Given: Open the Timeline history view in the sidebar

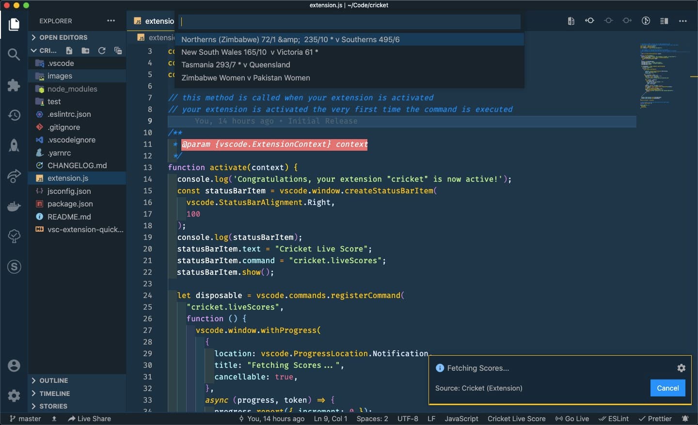Looking at the screenshot, I should click(x=54, y=394).
